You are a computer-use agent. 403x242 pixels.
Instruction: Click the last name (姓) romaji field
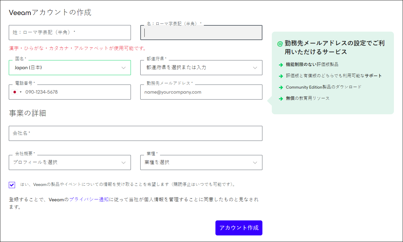coord(70,33)
